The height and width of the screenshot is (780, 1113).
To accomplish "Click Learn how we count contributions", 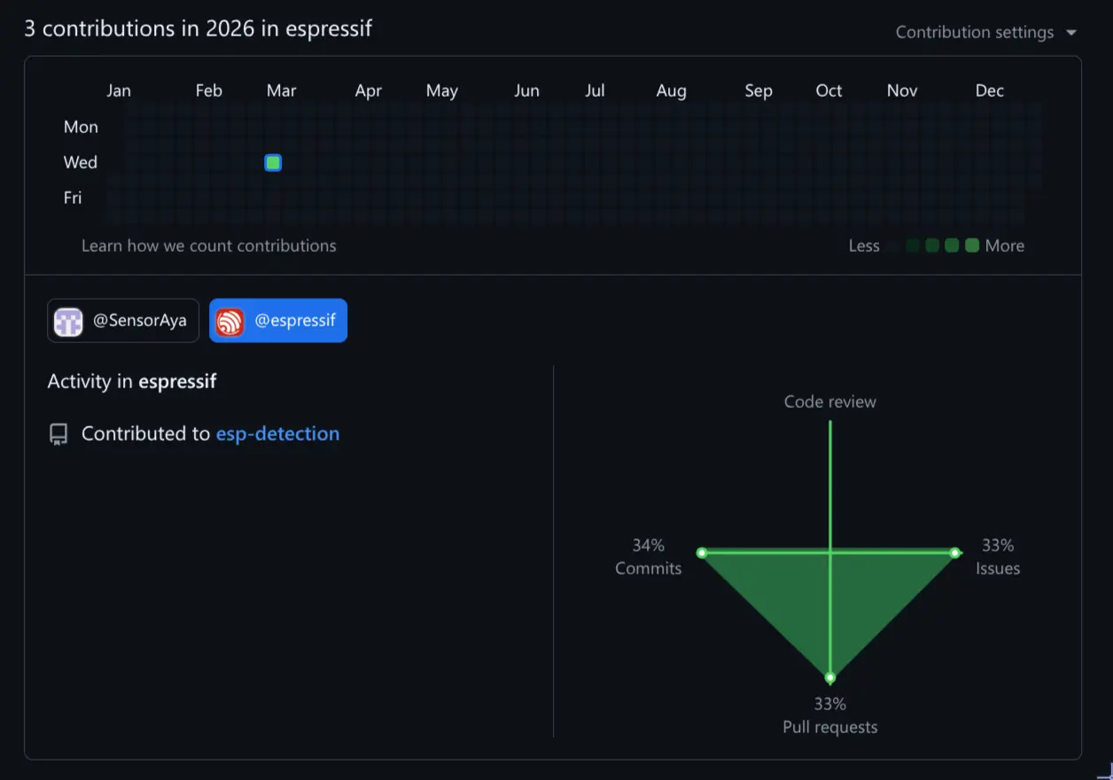I will (209, 246).
